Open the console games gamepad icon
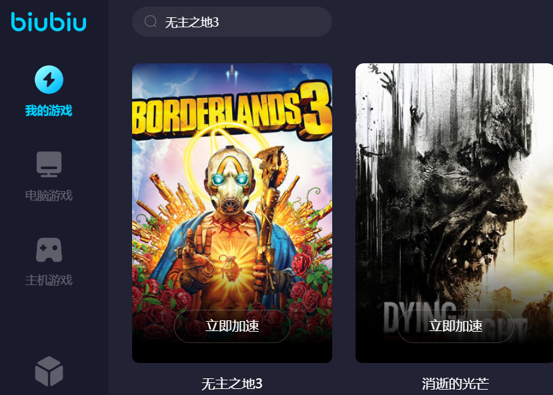 [49, 250]
